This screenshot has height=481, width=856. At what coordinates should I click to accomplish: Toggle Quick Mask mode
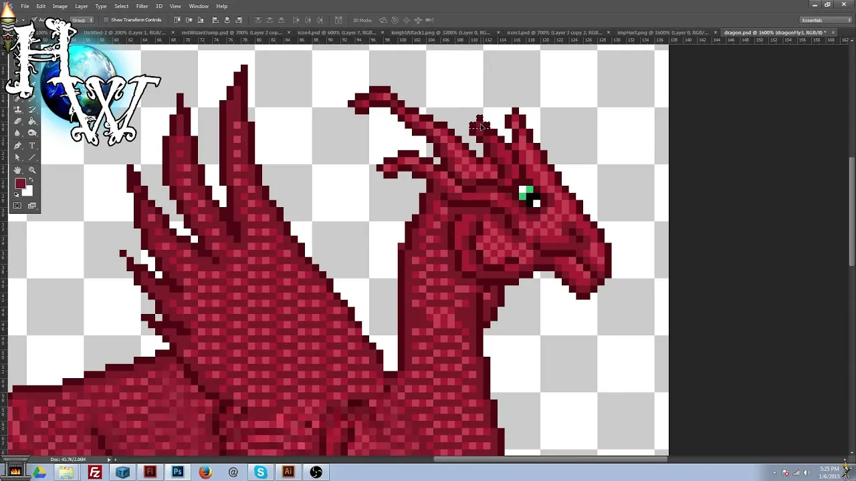pos(17,205)
